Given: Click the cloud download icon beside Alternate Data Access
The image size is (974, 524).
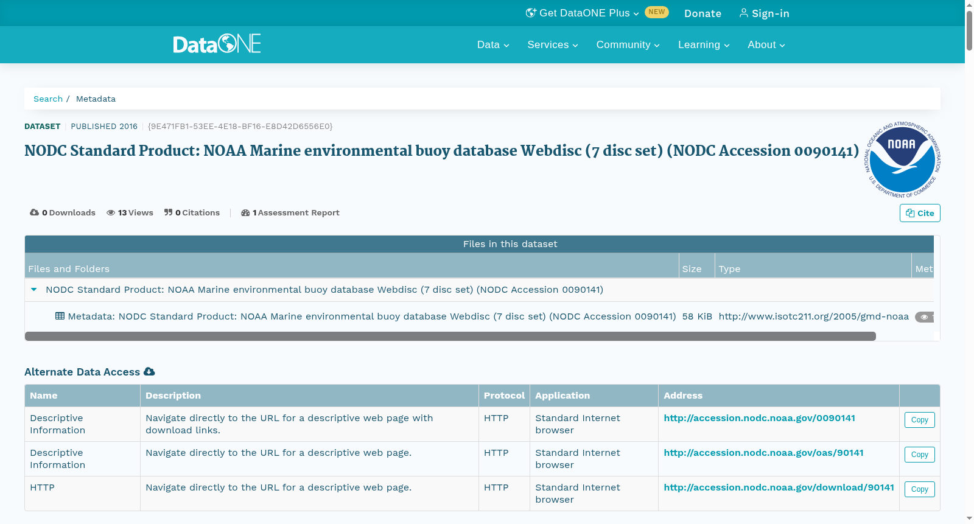Looking at the screenshot, I should point(149,371).
